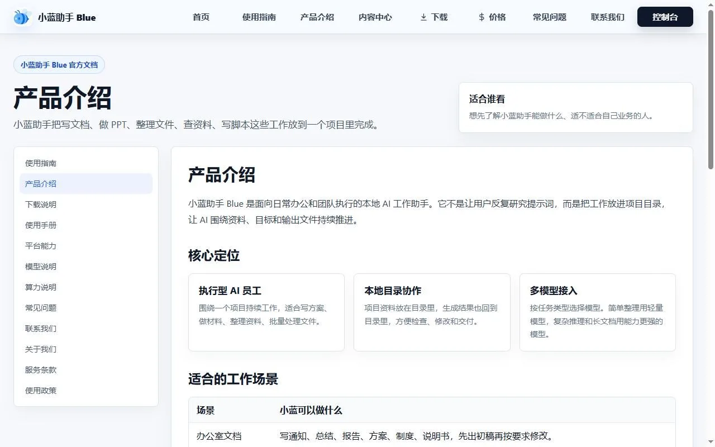Open 使用指南 in the sidebar
The width and height of the screenshot is (715, 447).
tap(86, 163)
